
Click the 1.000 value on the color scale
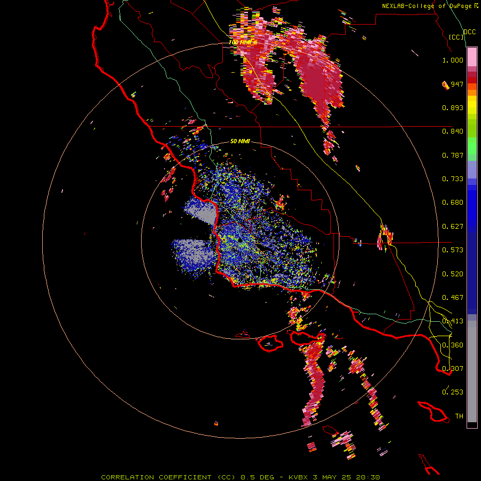[x=453, y=60]
